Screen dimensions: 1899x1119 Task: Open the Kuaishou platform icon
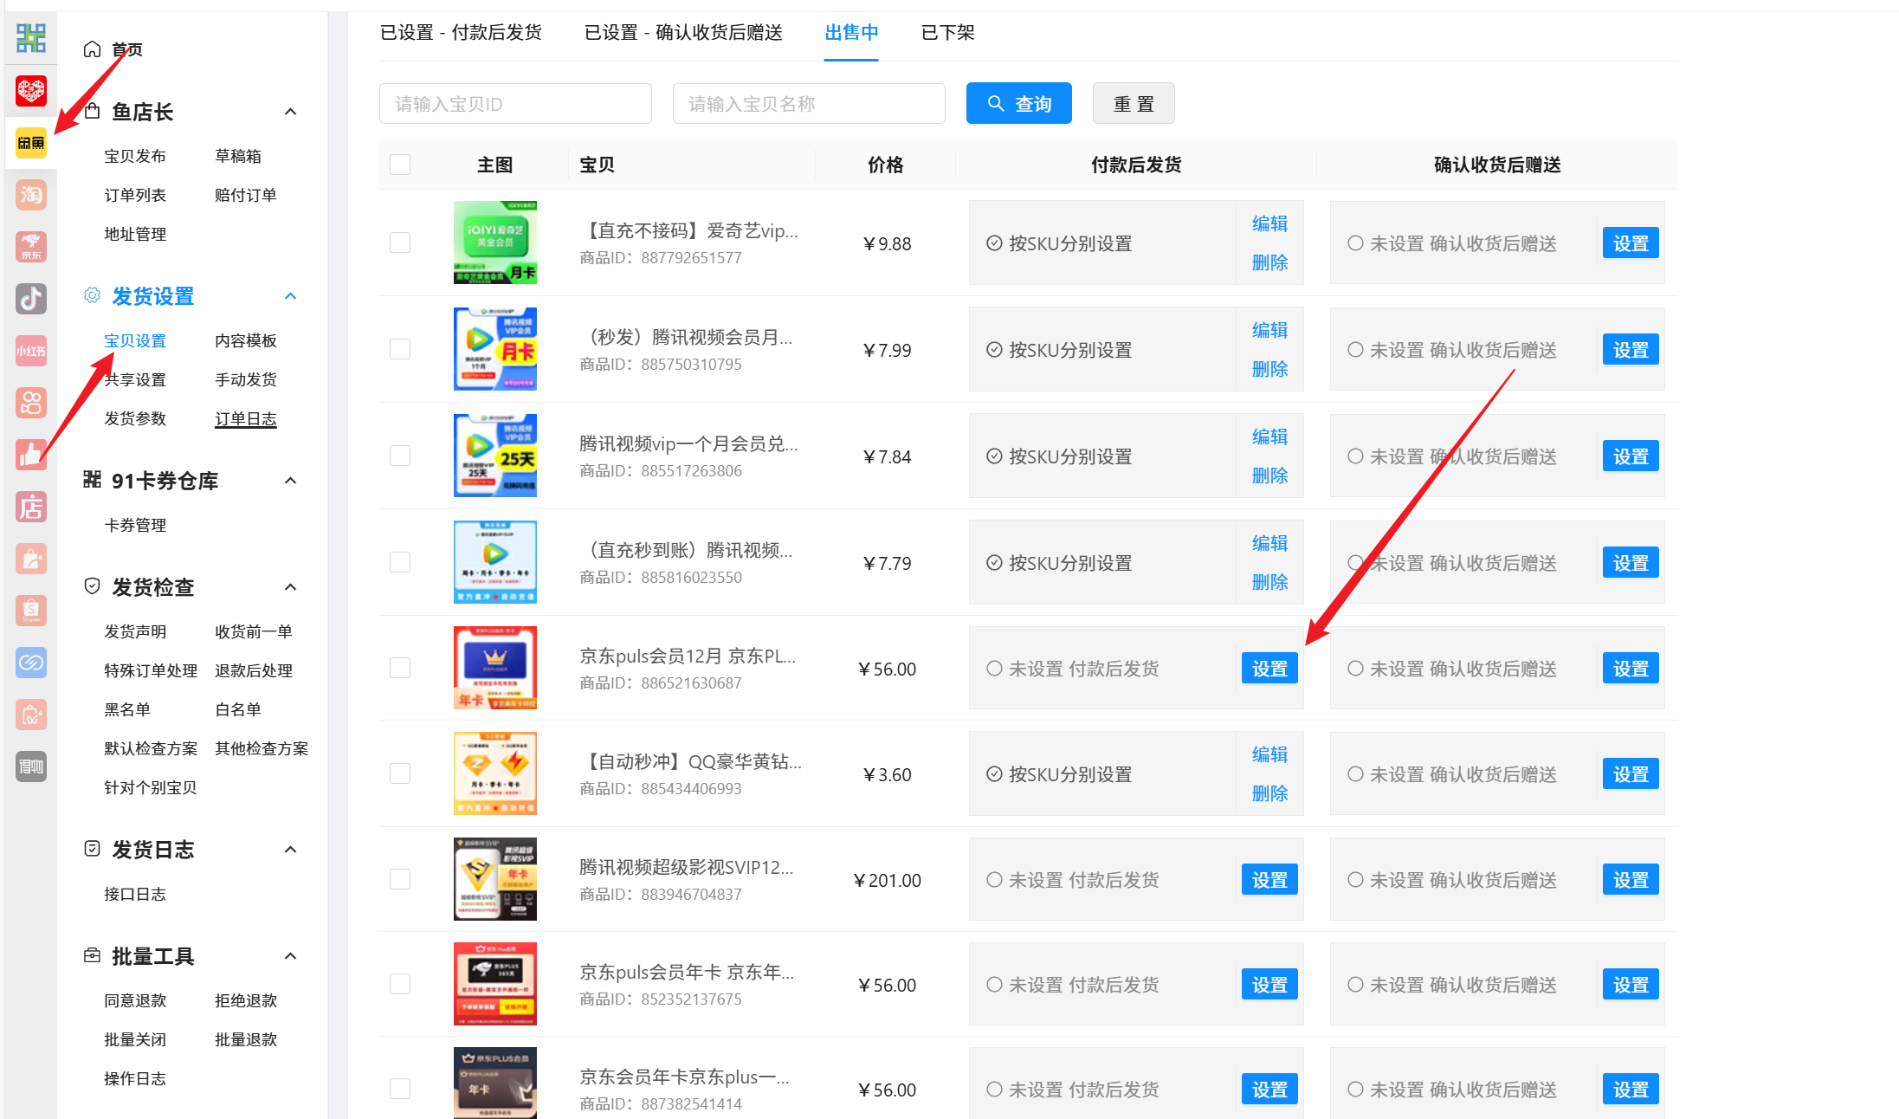point(31,403)
